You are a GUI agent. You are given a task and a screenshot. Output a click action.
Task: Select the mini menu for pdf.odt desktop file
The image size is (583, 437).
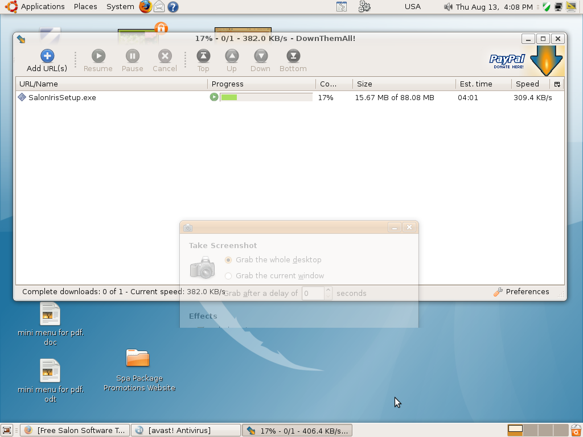click(51, 381)
